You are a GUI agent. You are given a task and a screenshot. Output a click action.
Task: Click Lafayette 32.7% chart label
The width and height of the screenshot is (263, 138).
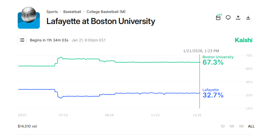213,94
